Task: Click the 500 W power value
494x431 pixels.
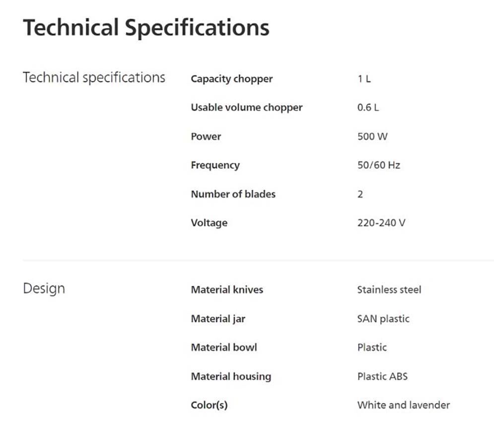Action: 372,136
